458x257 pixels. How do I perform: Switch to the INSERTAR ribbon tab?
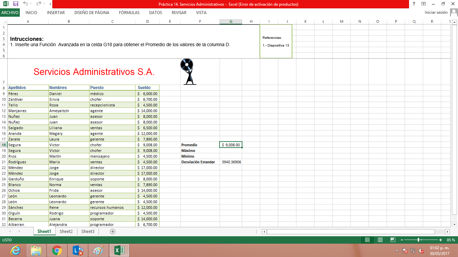(x=56, y=13)
